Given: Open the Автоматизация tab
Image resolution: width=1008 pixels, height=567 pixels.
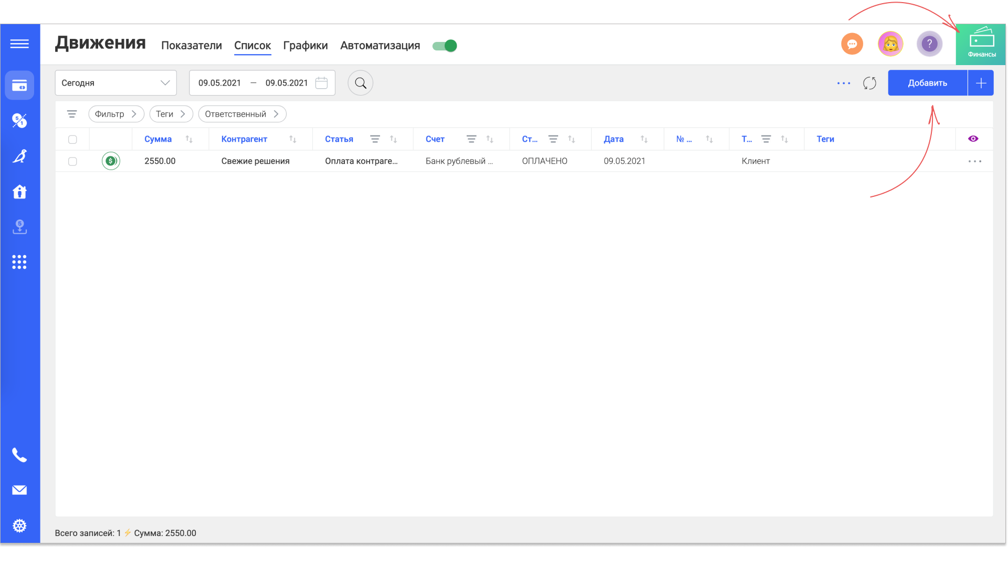Looking at the screenshot, I should (380, 46).
